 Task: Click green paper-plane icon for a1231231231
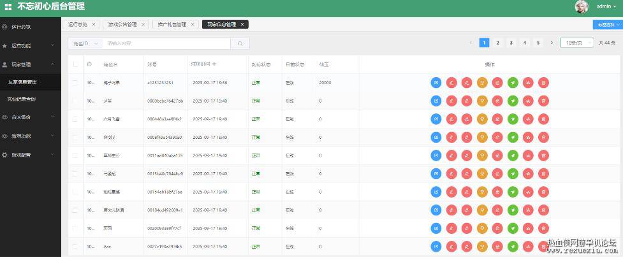(x=513, y=83)
